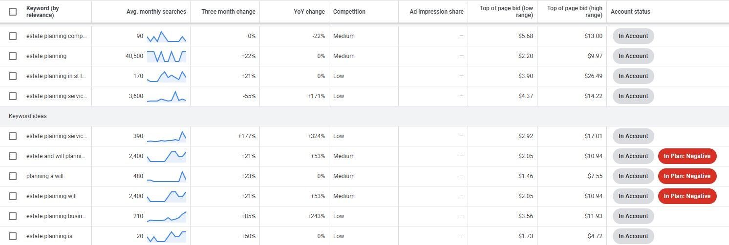Click 'In Plan: Negative' badge on 'planning a will'
Viewport: 729px width, 245px height.
tap(687, 176)
